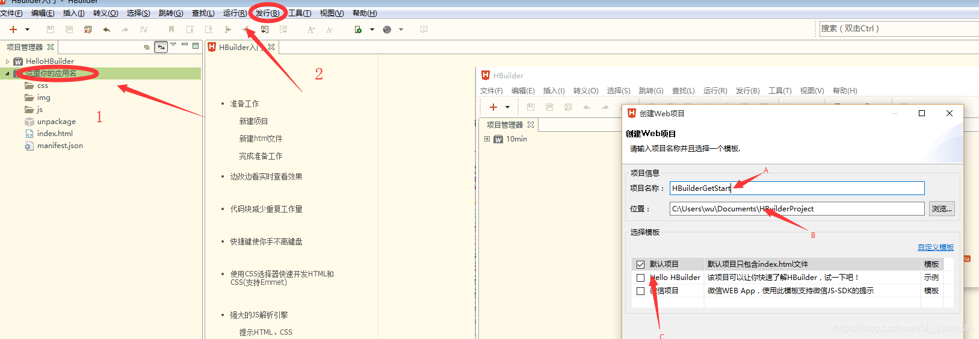Click the 新建html文件 tutorial link
Screen dimensions: 979x339
pyautogui.click(x=261, y=138)
